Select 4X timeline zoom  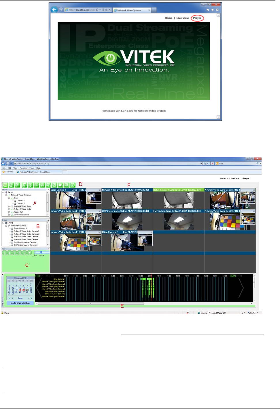pyautogui.click(x=47, y=276)
